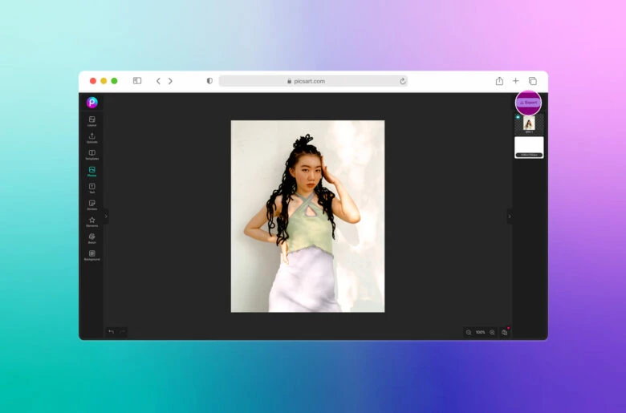Screen dimensions: 626x413
Task: Select the Text tool
Action: [x=91, y=188]
